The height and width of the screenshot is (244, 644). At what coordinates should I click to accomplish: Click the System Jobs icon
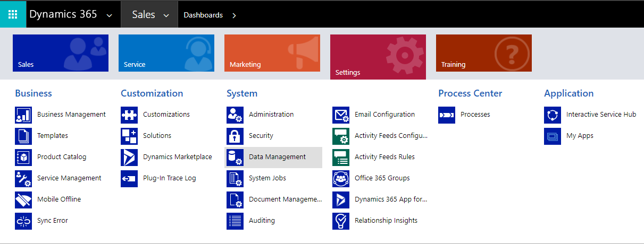click(x=235, y=179)
